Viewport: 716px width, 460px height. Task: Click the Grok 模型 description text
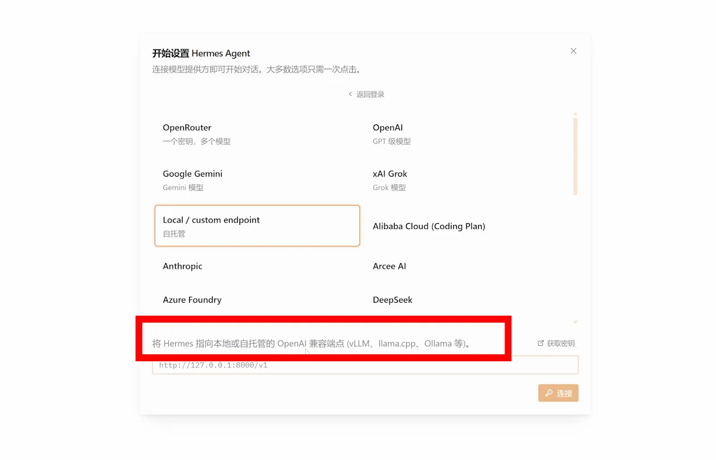coord(390,187)
